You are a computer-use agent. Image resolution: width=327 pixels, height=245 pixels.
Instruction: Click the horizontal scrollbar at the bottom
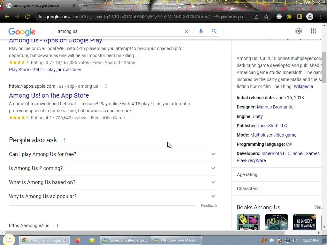[145, 233]
